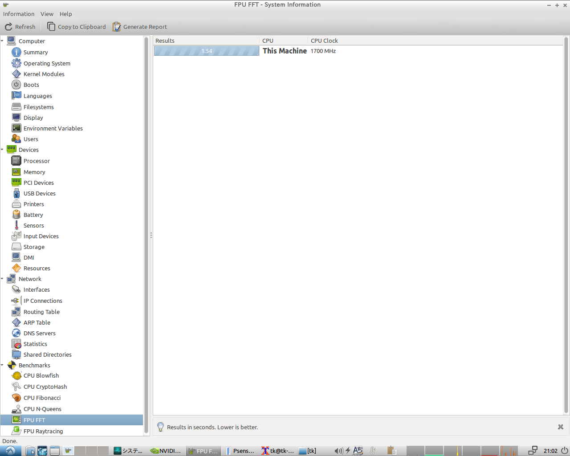Image resolution: width=570 pixels, height=456 pixels.
Task: Click the Sensors thermometer icon
Action: point(16,225)
